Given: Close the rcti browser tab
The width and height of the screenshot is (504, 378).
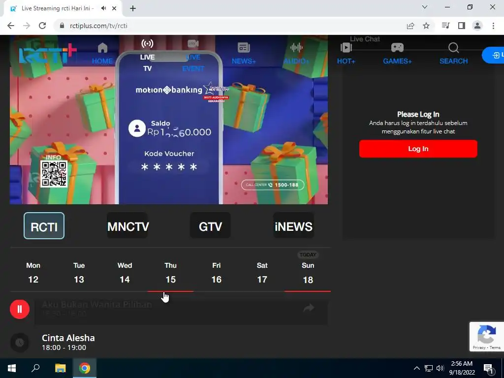Looking at the screenshot, I should pyautogui.click(x=114, y=8).
